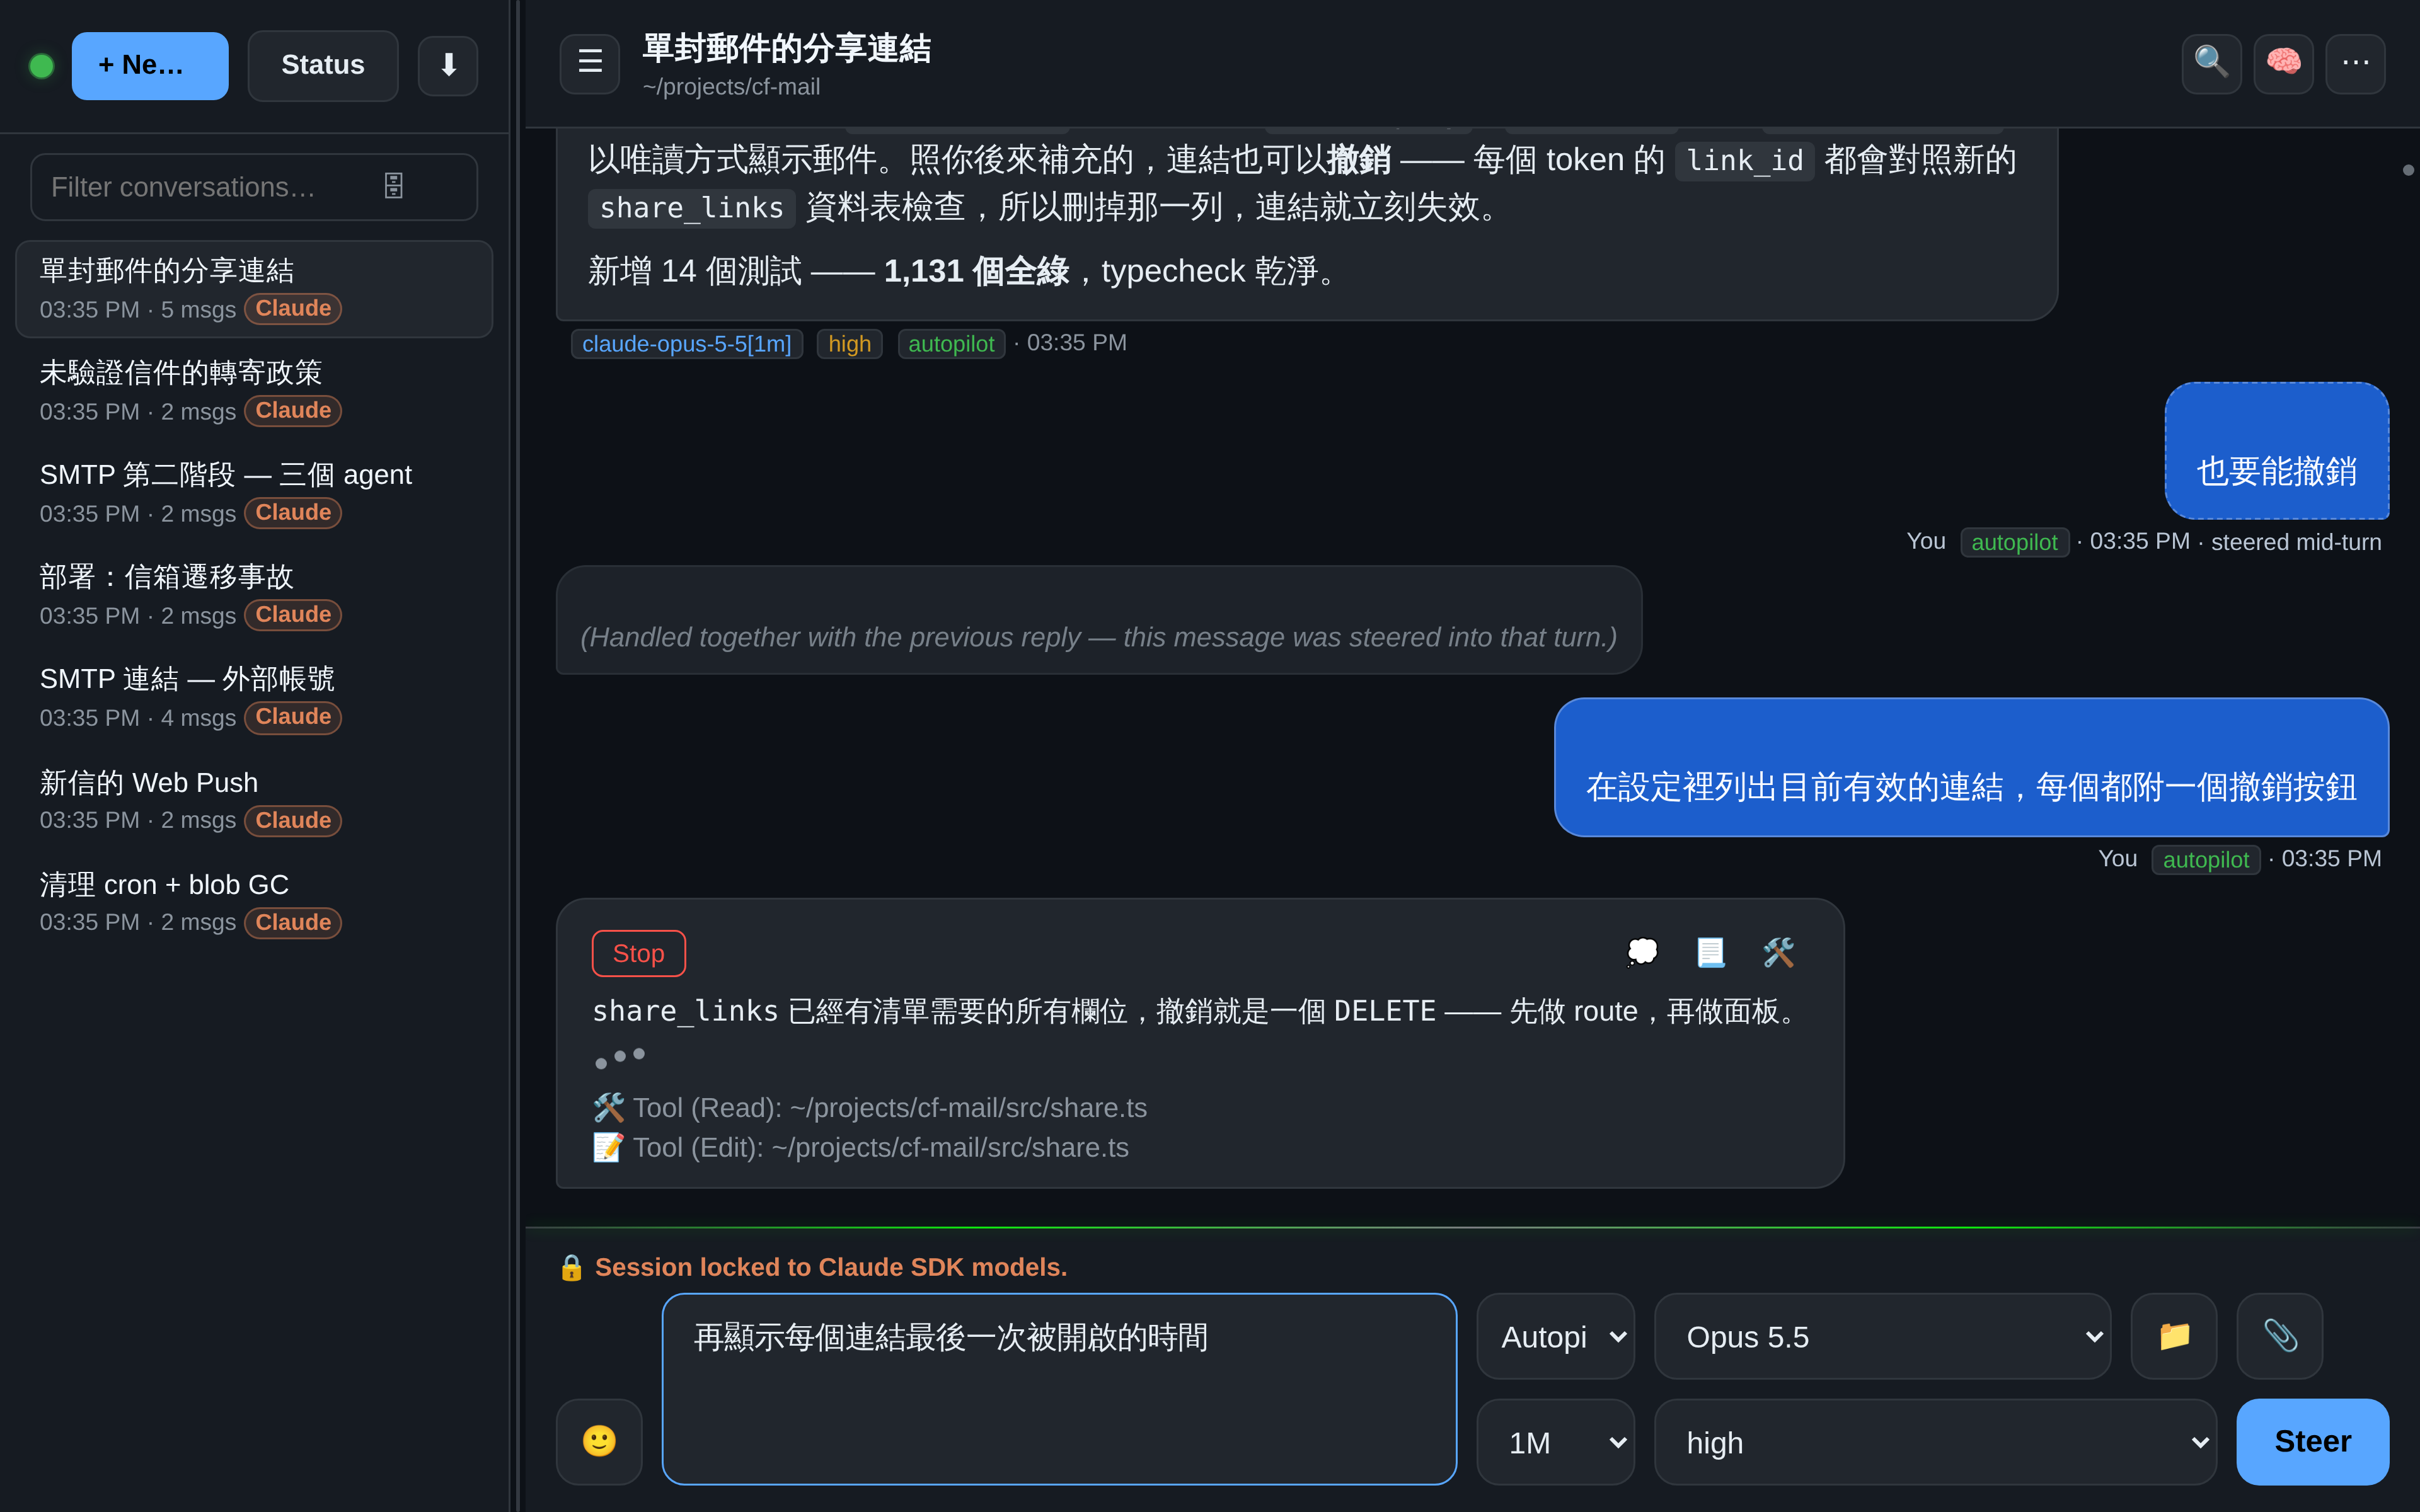Click the orange high tag under reply

click(849, 343)
